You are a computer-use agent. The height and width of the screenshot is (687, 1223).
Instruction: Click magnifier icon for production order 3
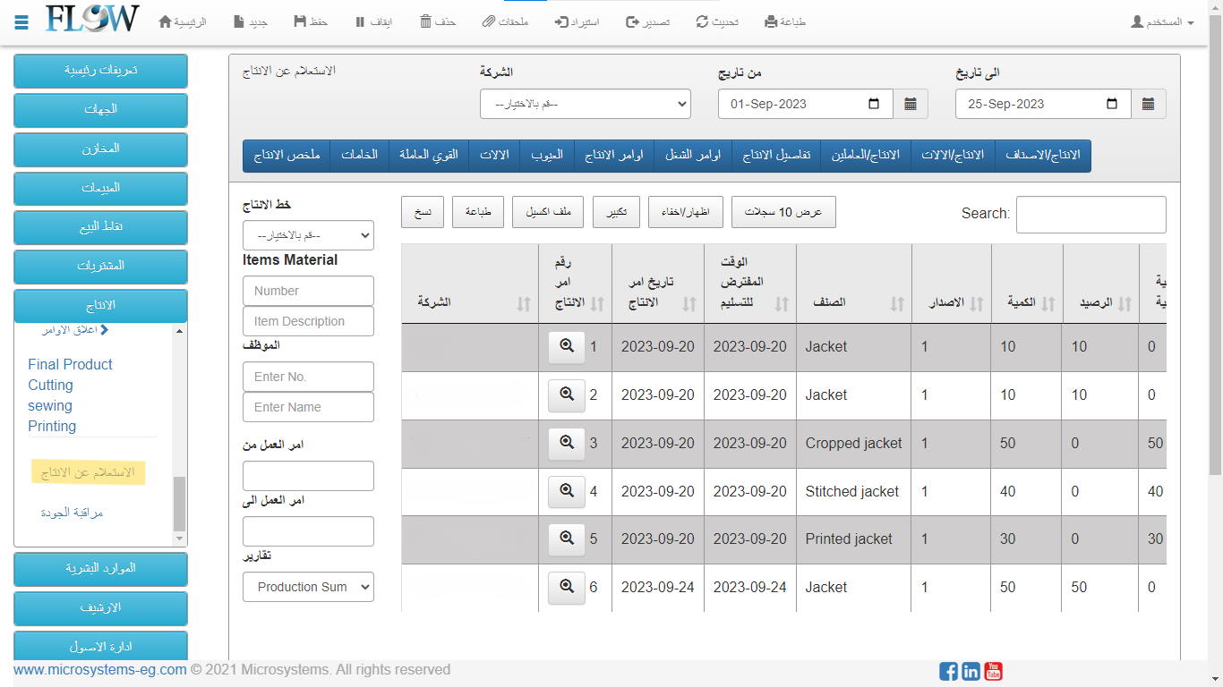click(x=566, y=443)
